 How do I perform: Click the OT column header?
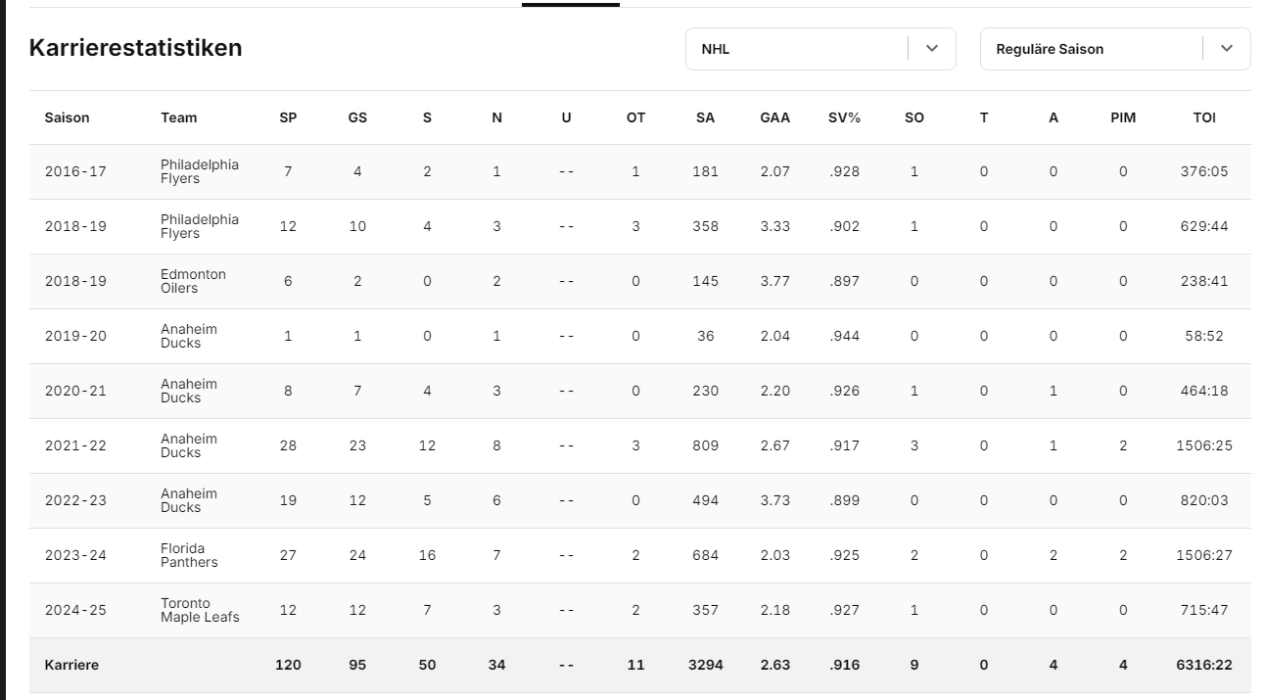pyautogui.click(x=635, y=117)
